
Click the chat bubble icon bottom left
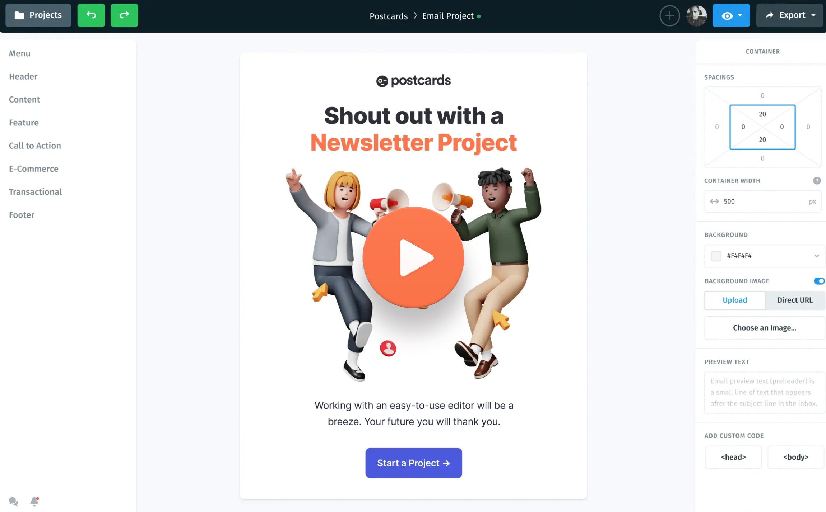13,501
